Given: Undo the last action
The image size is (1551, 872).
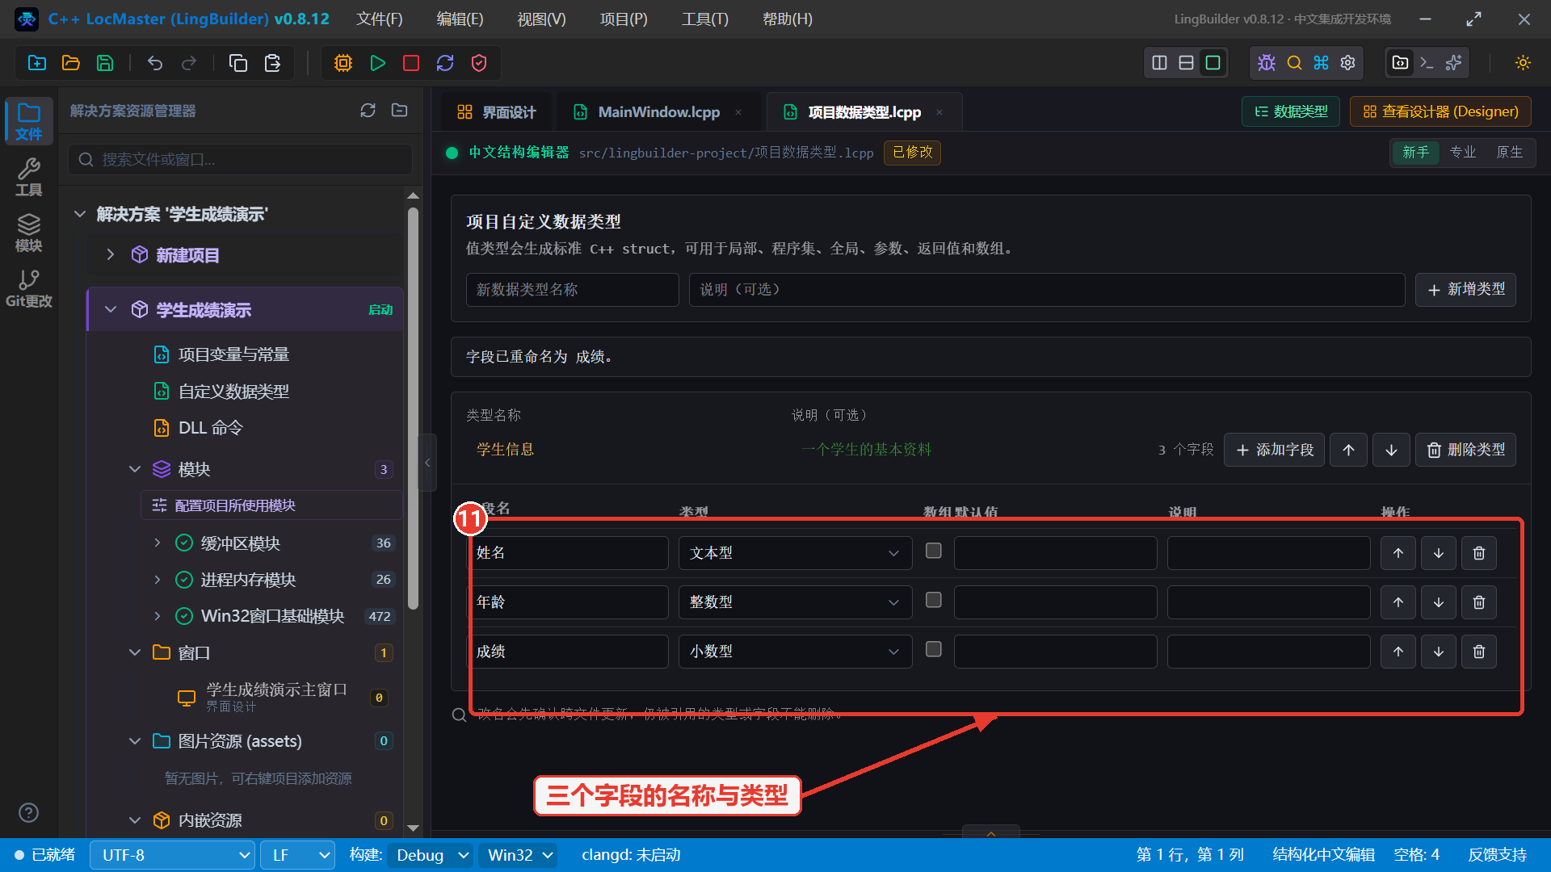Looking at the screenshot, I should click(155, 63).
